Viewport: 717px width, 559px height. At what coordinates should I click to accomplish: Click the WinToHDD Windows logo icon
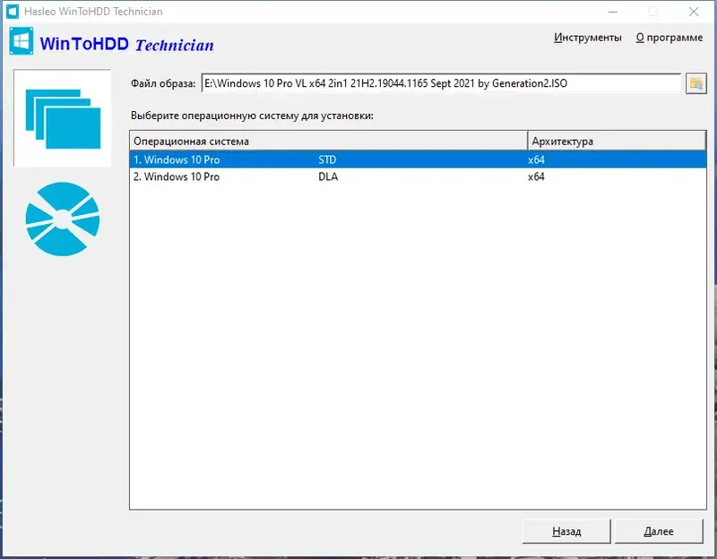[x=21, y=41]
